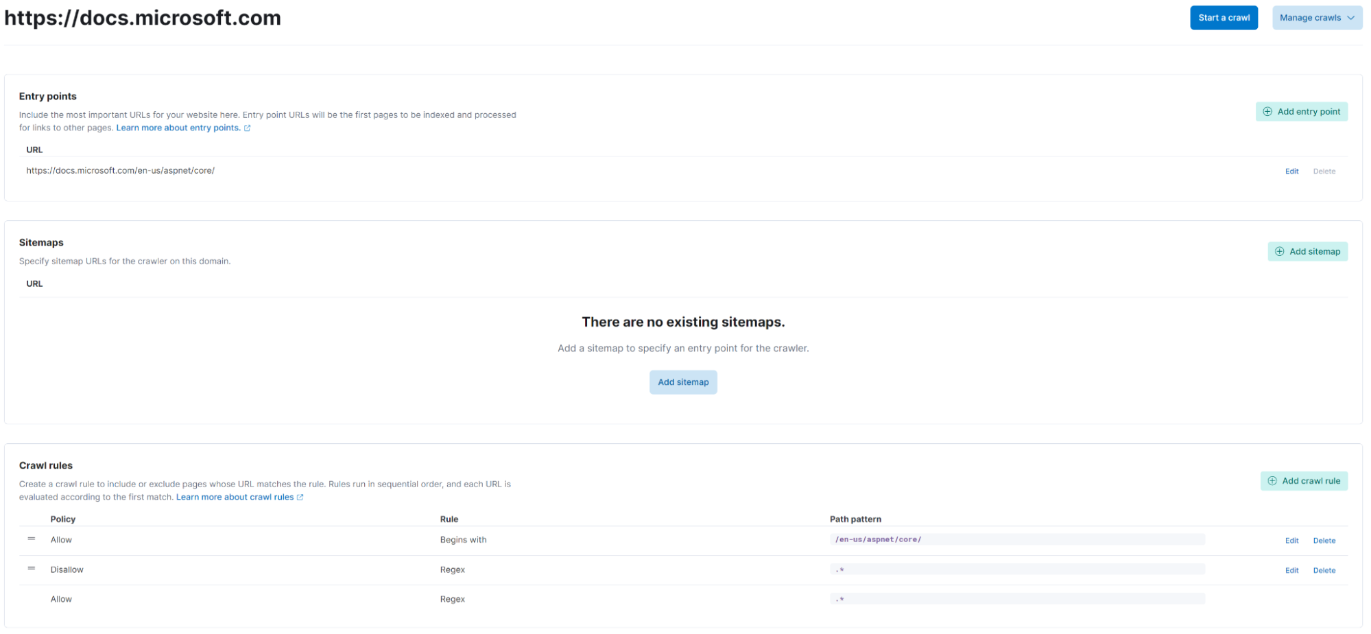
Task: Click the https://docs.microsoft.com page title
Action: pos(143,18)
